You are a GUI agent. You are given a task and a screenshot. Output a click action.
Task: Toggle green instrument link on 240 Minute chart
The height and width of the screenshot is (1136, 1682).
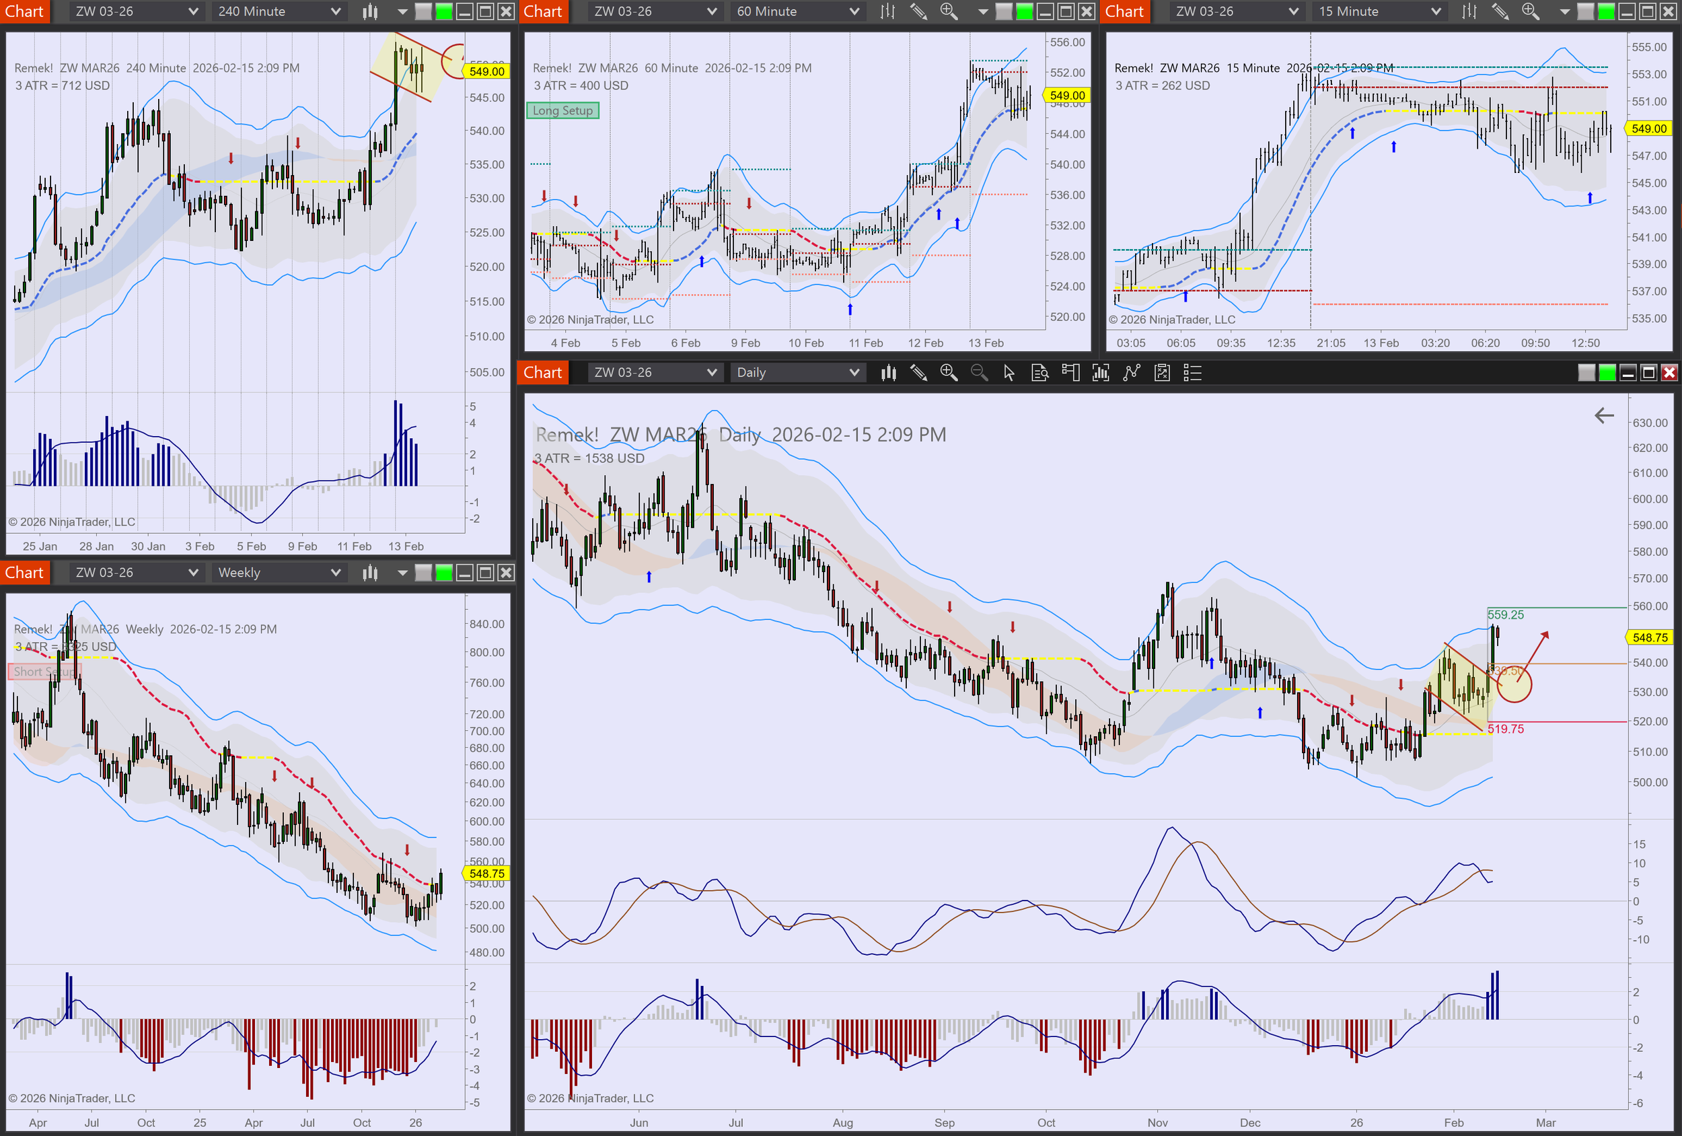(443, 11)
